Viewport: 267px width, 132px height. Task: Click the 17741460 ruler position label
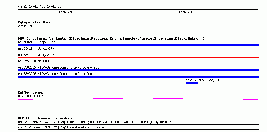(x=186, y=12)
